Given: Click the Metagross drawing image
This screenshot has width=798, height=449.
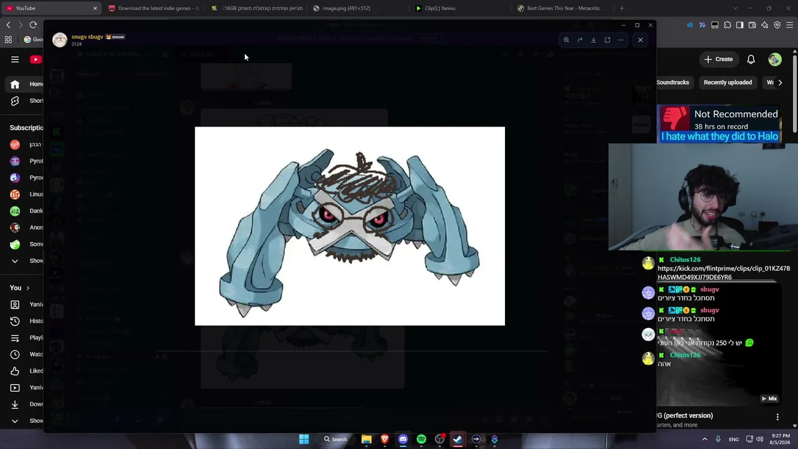Looking at the screenshot, I should click(350, 226).
